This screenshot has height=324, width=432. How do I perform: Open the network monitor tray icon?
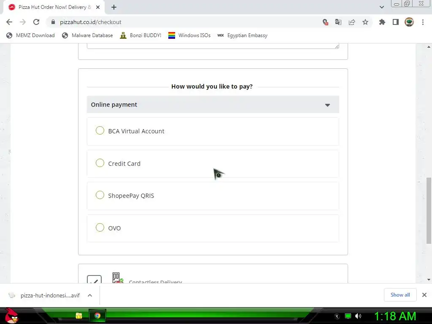(x=348, y=316)
